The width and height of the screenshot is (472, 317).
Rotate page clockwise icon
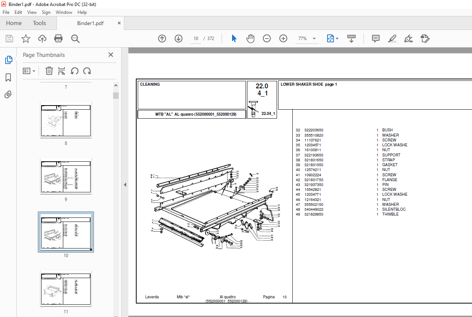coord(87,71)
